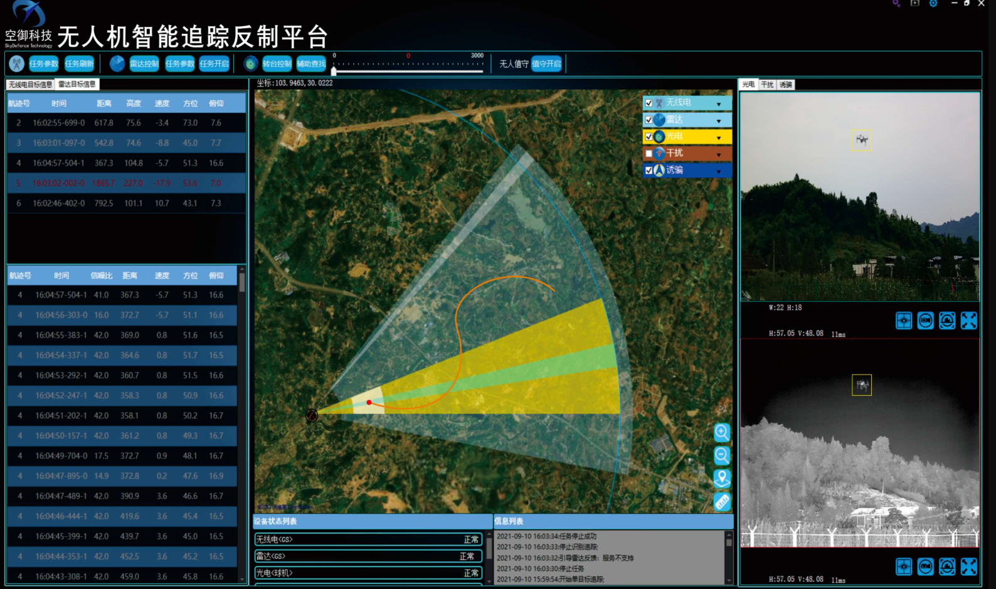
Task: Enable the 干扰 layer checkbox
Action: coord(649,154)
